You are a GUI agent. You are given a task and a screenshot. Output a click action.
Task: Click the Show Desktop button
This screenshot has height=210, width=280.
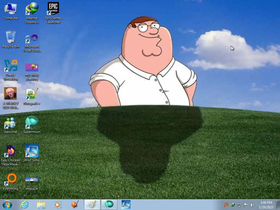pos(278,205)
